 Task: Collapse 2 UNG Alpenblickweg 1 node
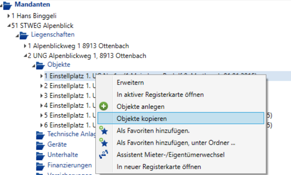(x=25, y=55)
